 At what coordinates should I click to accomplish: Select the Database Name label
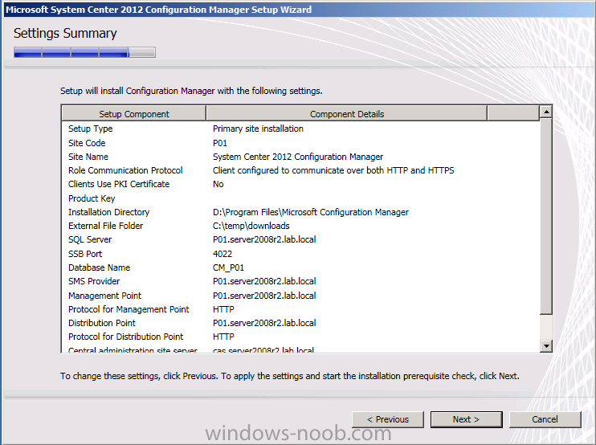100,268
